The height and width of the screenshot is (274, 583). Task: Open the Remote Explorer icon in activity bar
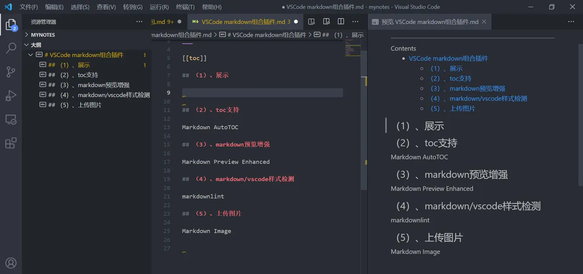[11, 120]
